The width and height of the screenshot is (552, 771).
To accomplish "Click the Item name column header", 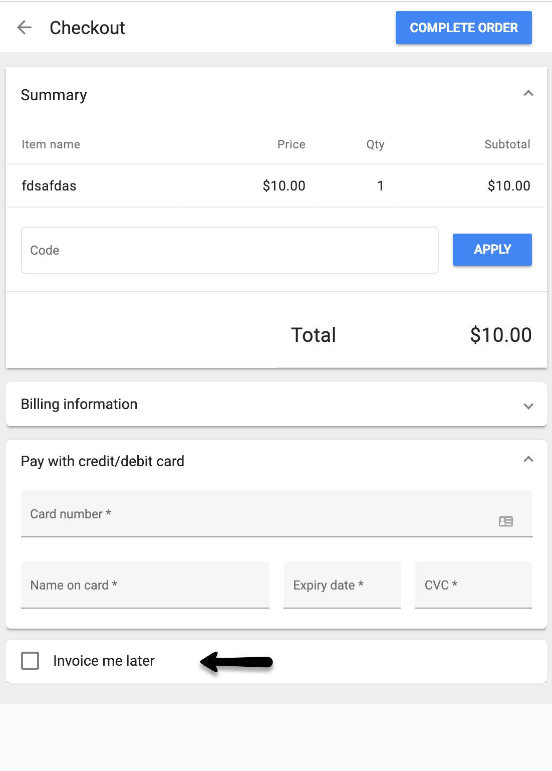I will click(51, 144).
